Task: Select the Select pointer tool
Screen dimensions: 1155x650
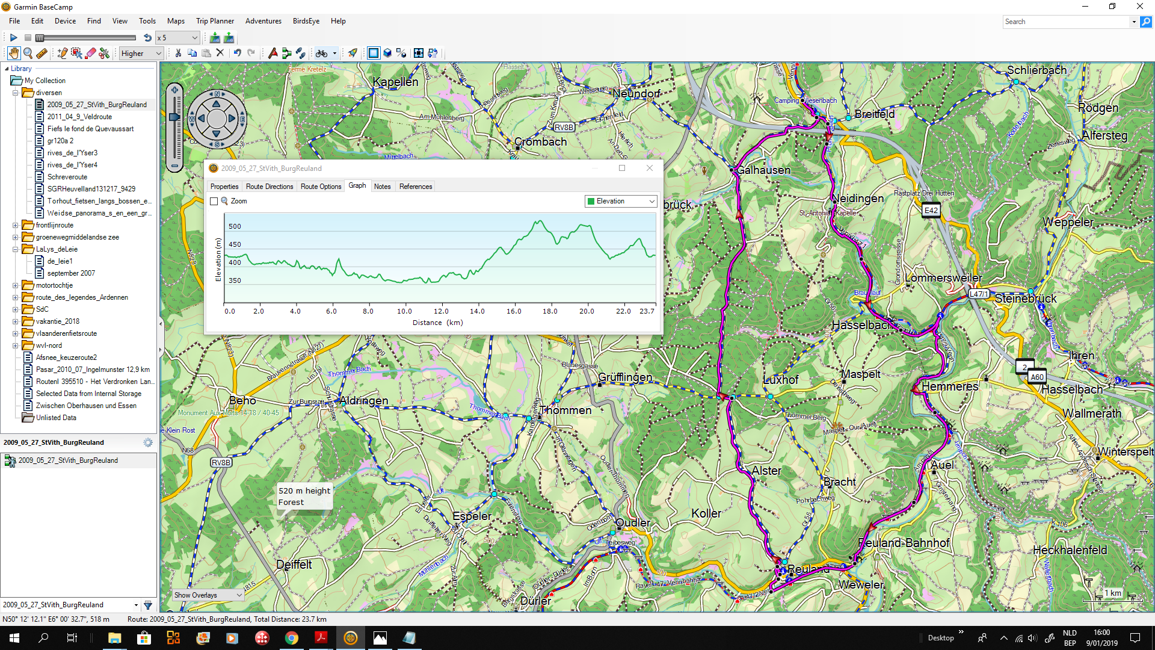Action: pos(76,53)
